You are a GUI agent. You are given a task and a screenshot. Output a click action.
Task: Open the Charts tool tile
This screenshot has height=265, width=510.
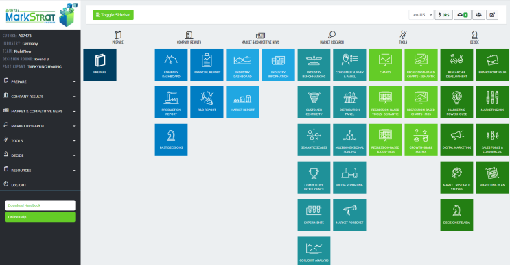[x=386, y=64]
